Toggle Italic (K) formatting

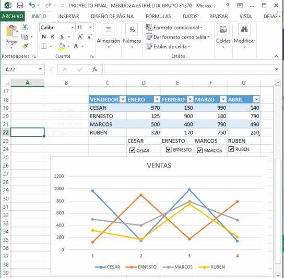point(53,36)
